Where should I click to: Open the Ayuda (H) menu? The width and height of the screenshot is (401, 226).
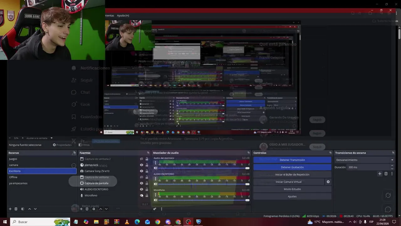click(123, 15)
